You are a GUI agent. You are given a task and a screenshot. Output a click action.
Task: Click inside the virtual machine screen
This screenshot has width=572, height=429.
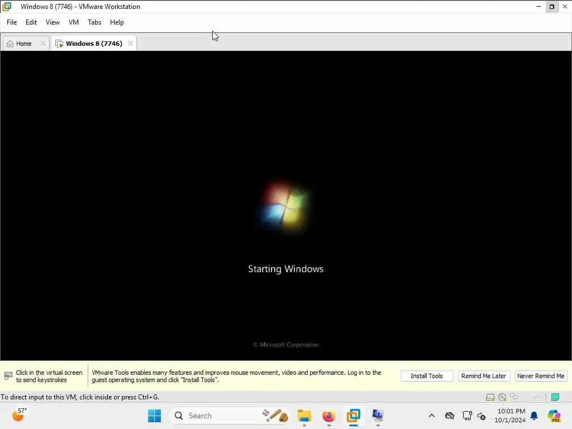pyautogui.click(x=285, y=206)
